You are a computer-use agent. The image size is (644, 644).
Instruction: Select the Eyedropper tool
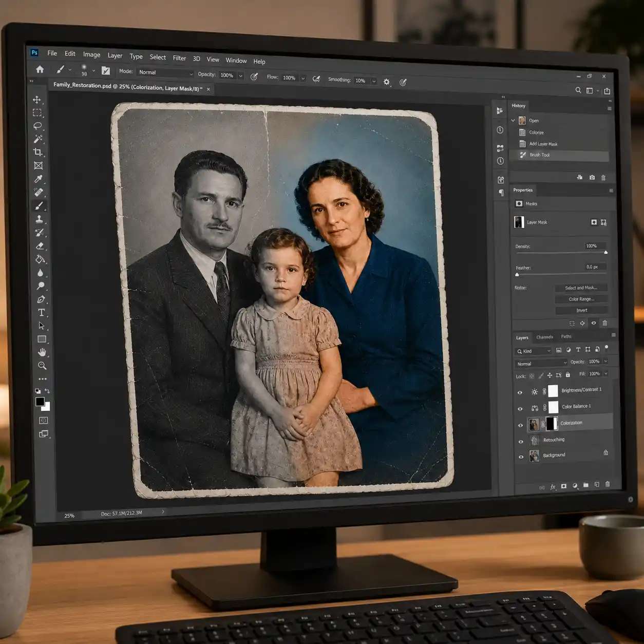[39, 179]
